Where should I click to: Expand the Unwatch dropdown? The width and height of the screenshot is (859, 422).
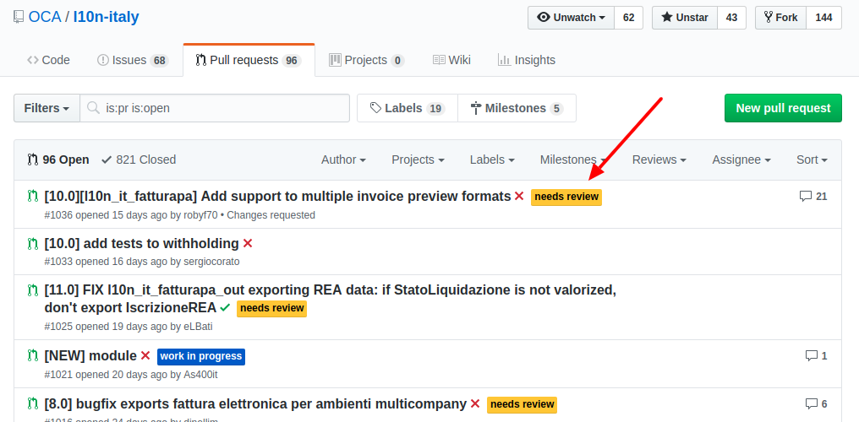pos(572,18)
